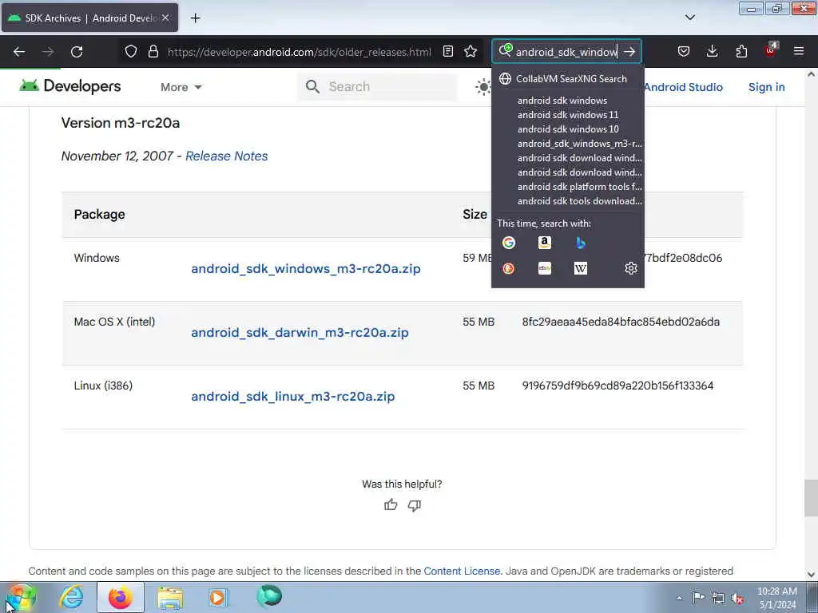Download android_sdk_linux_m3-rc20a.zip
This screenshot has height=613, width=818.
coord(292,396)
